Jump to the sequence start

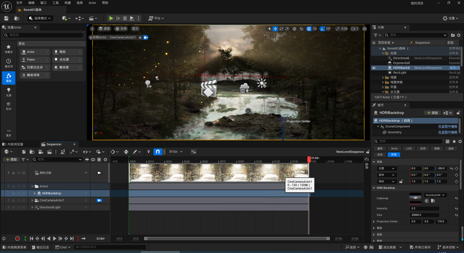coord(32,239)
